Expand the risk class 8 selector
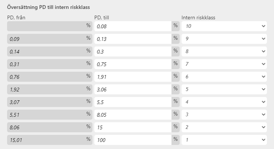Screen dimensions: 274x149 coord(224,51)
